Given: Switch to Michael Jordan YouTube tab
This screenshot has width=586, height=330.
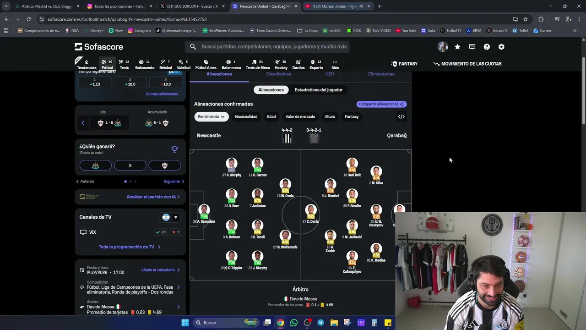Looking at the screenshot, I should 337,6.
